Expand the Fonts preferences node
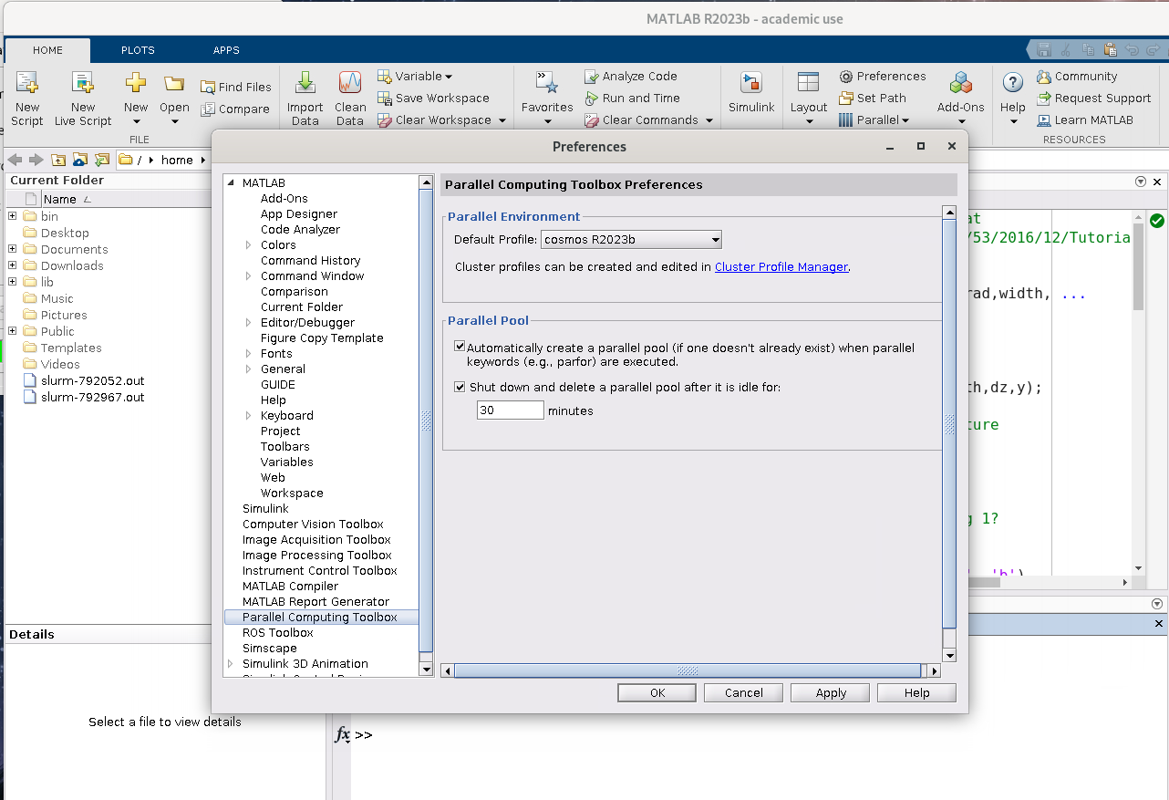1169x800 pixels. [248, 353]
